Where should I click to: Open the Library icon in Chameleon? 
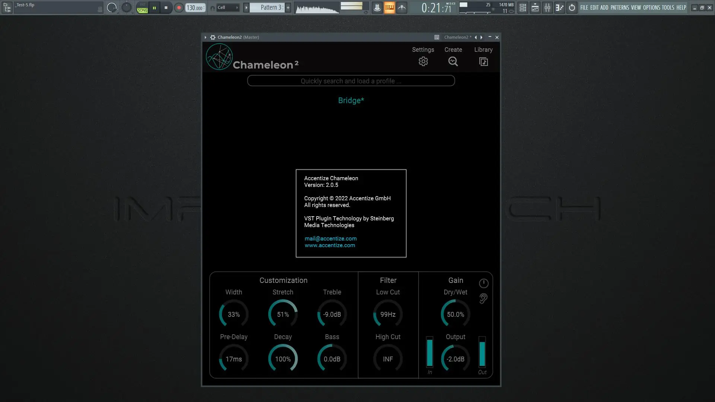click(x=483, y=62)
